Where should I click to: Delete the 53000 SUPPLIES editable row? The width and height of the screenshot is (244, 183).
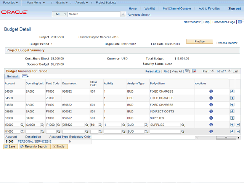(x=238, y=125)
